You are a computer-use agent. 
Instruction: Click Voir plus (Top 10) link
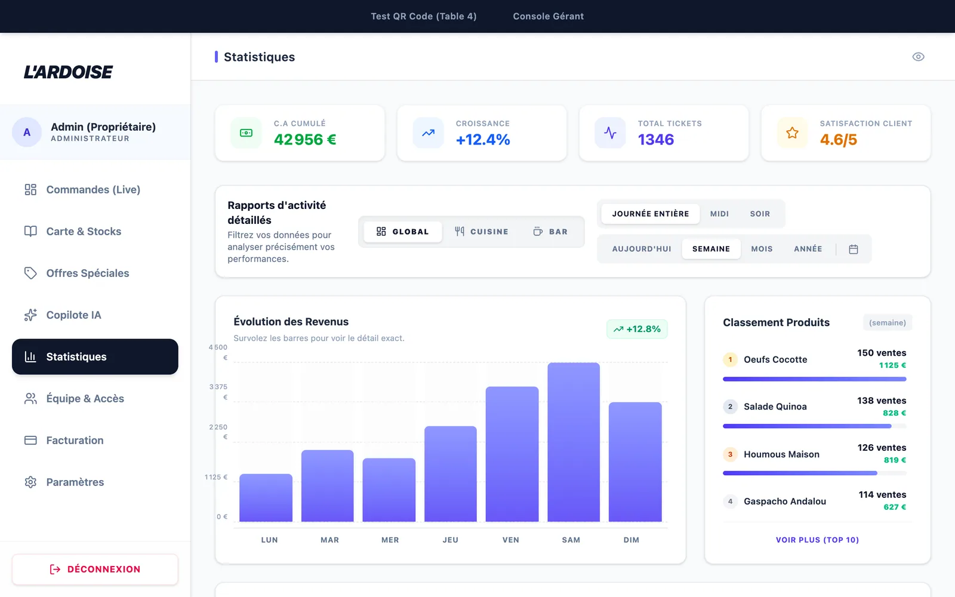coord(817,540)
